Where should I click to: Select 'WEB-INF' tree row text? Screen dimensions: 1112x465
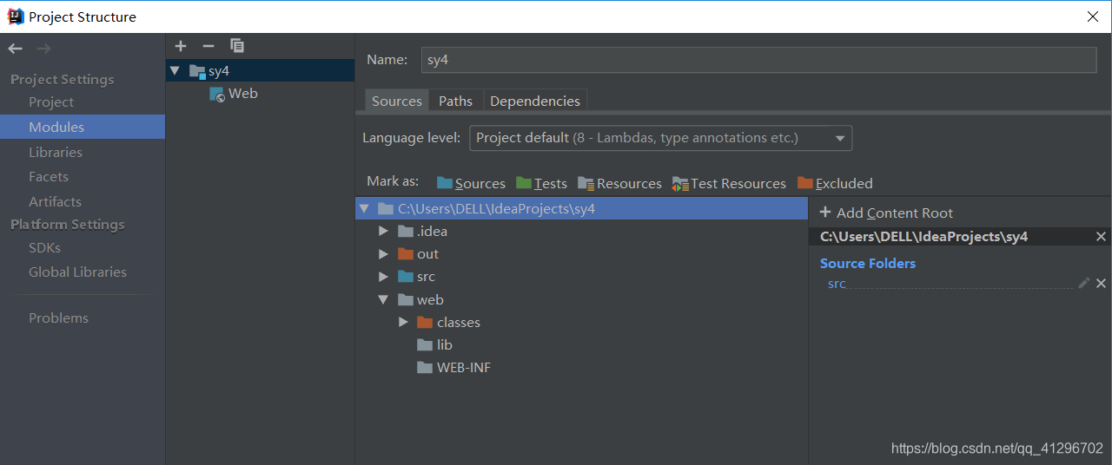click(x=464, y=368)
